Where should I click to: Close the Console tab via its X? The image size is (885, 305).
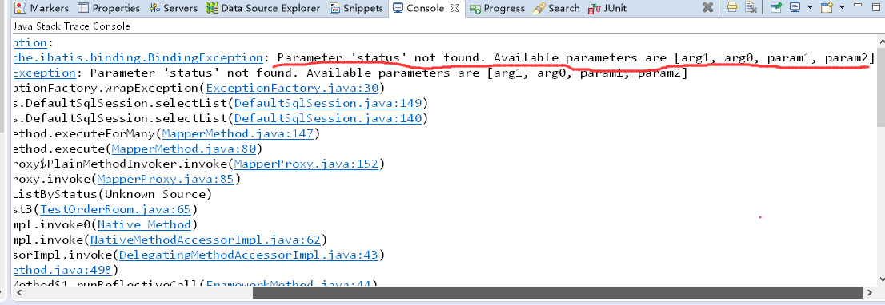click(455, 9)
